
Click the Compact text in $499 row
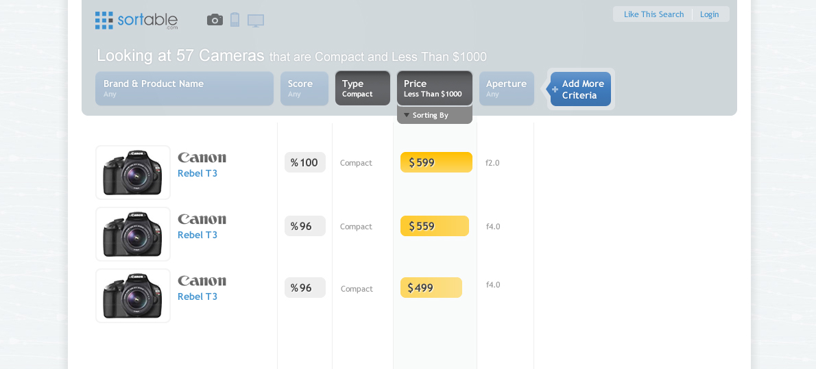coord(357,289)
